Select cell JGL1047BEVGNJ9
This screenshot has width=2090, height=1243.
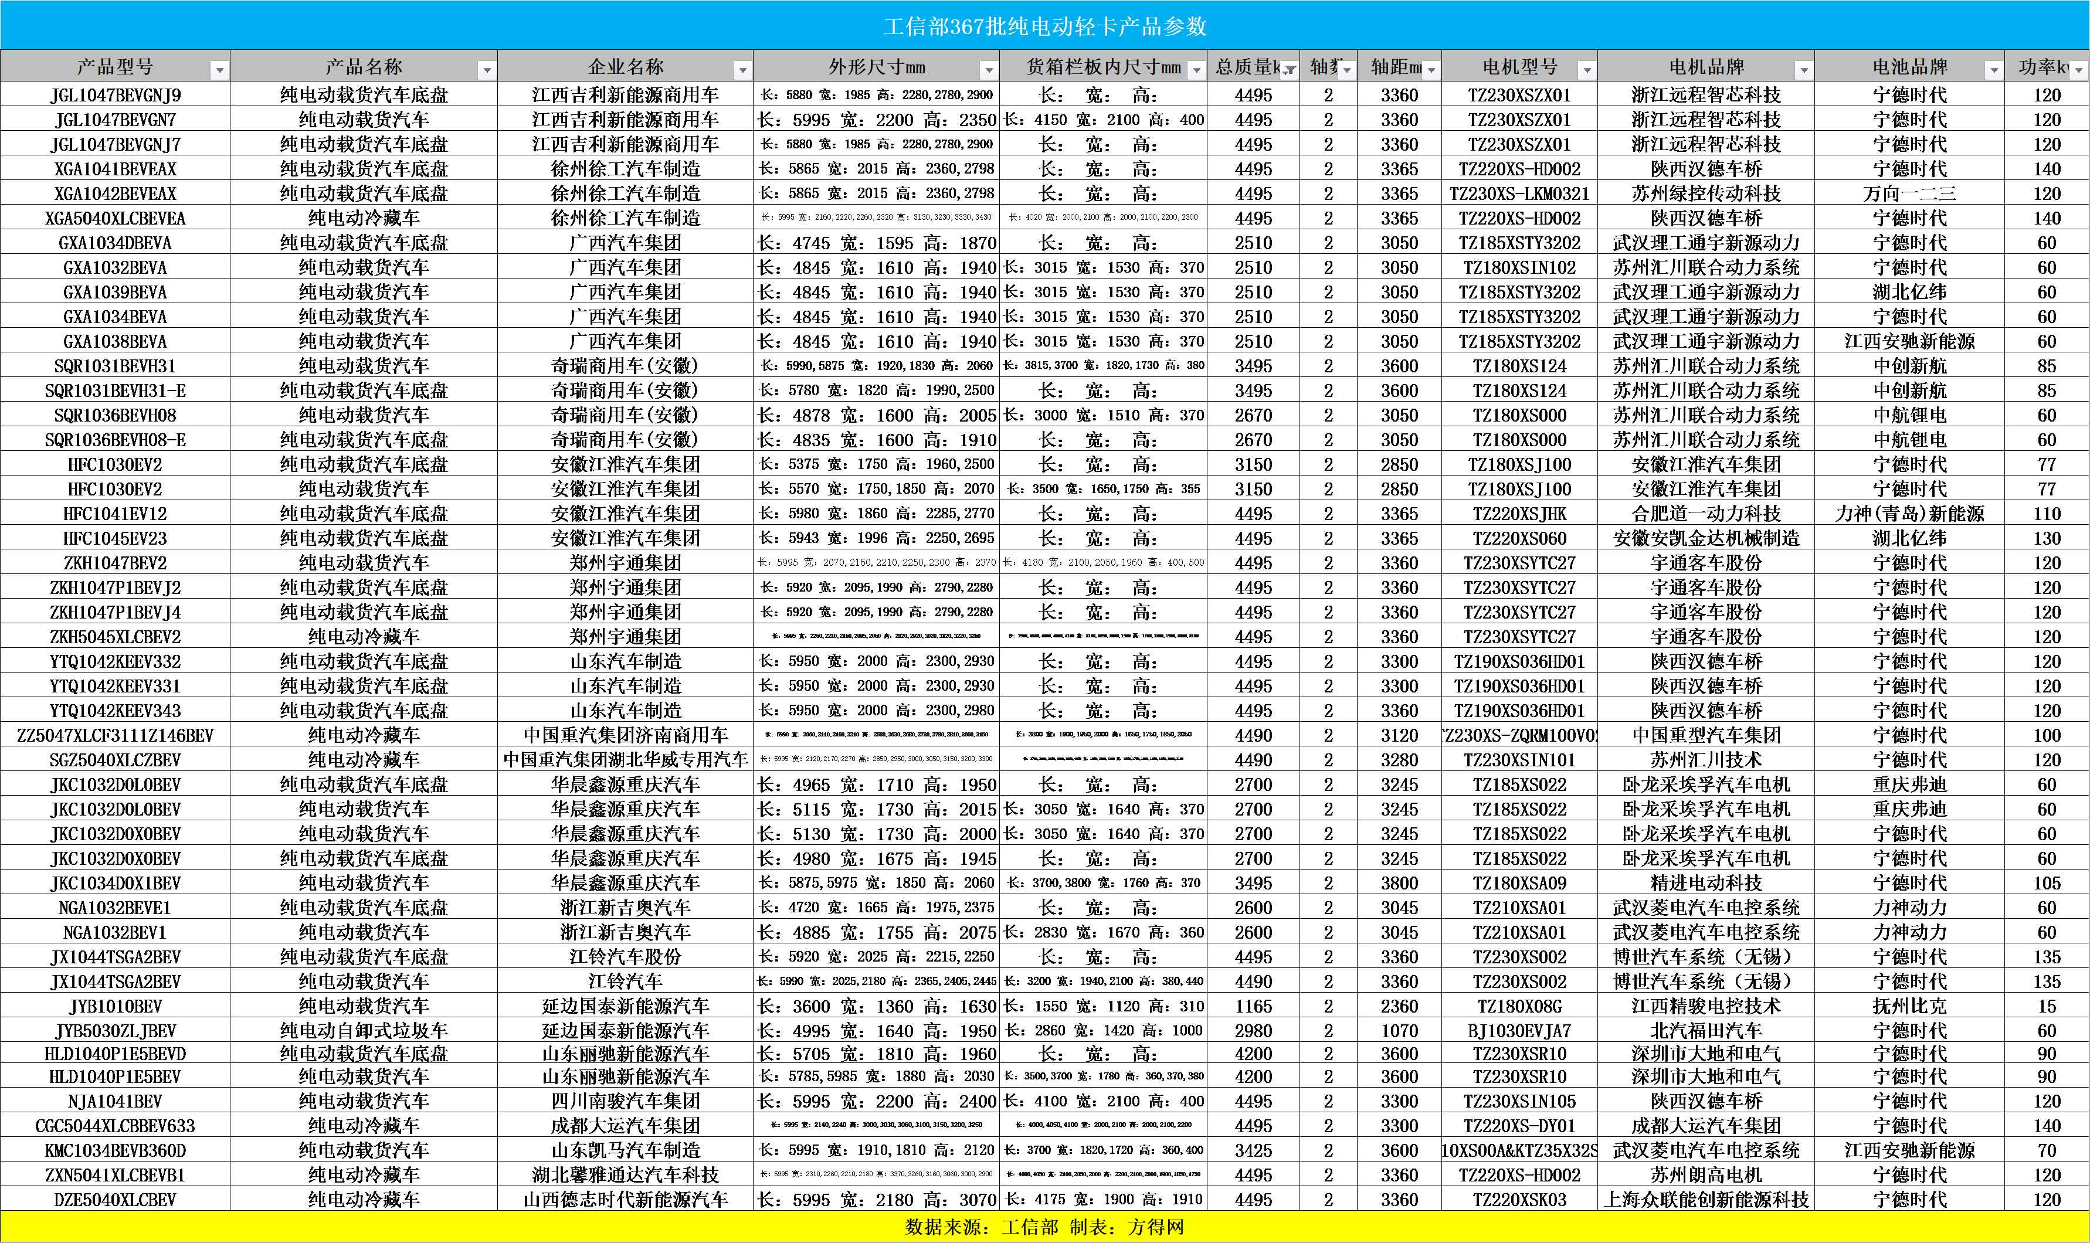pyautogui.click(x=116, y=94)
